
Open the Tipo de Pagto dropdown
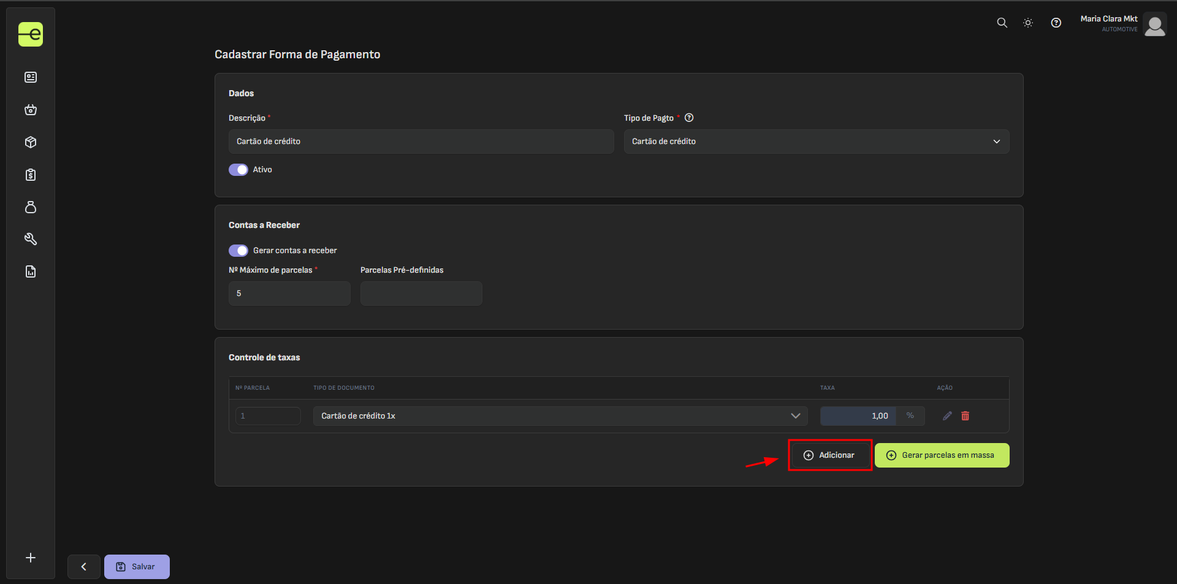[x=816, y=142]
